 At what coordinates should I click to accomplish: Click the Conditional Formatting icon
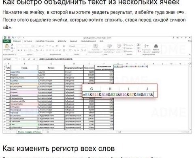pos(96,46)
